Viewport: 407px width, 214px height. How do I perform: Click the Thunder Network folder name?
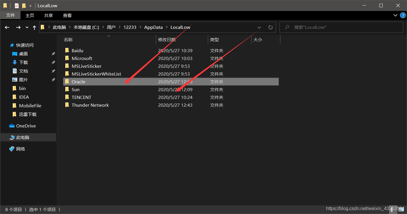(x=90, y=105)
